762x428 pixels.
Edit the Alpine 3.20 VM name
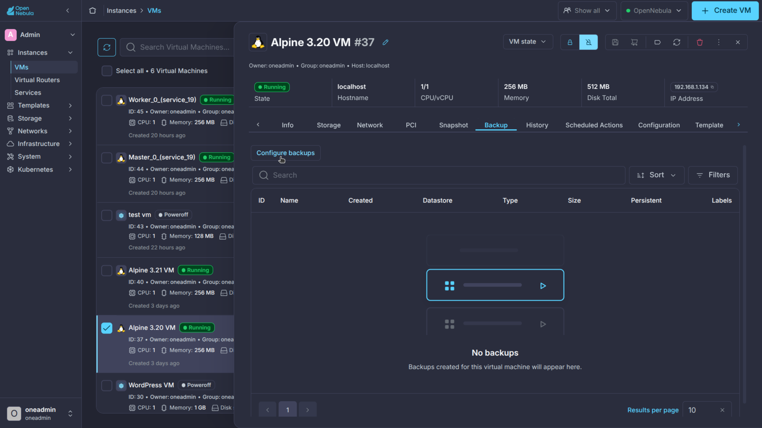tap(385, 42)
